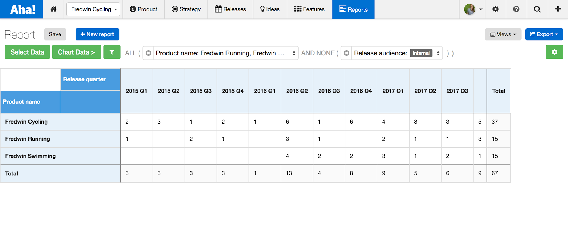The image size is (568, 249).
Task: Click the 2015 Q2 column header
Action: pyautogui.click(x=169, y=91)
